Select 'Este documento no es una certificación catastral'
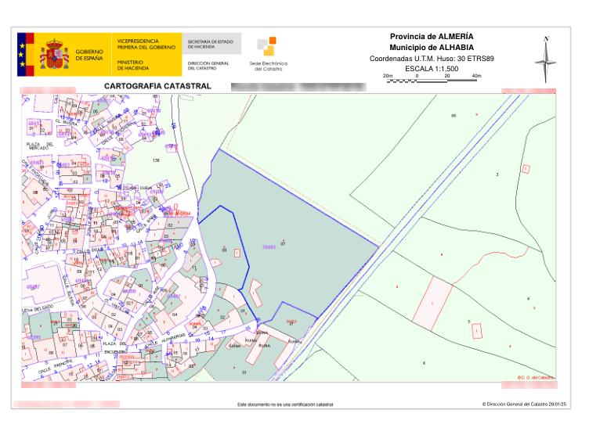Image resolution: width=600 pixels, height=435 pixels. coord(285,404)
